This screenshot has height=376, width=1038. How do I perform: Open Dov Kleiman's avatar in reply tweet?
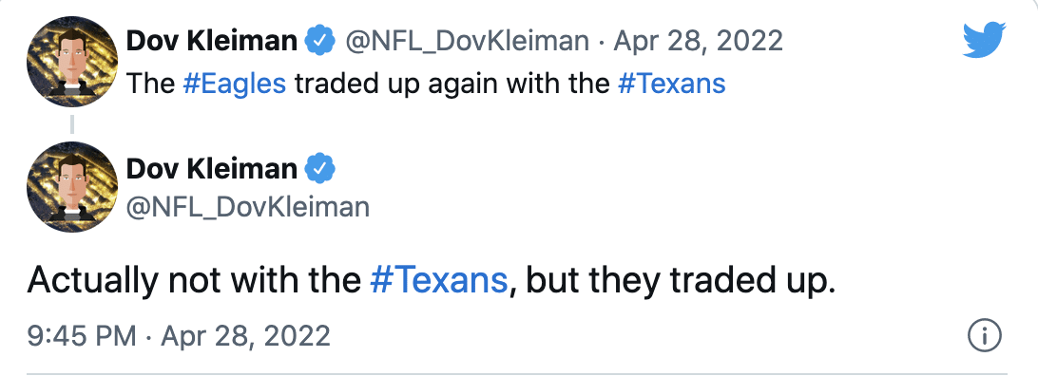point(71,188)
